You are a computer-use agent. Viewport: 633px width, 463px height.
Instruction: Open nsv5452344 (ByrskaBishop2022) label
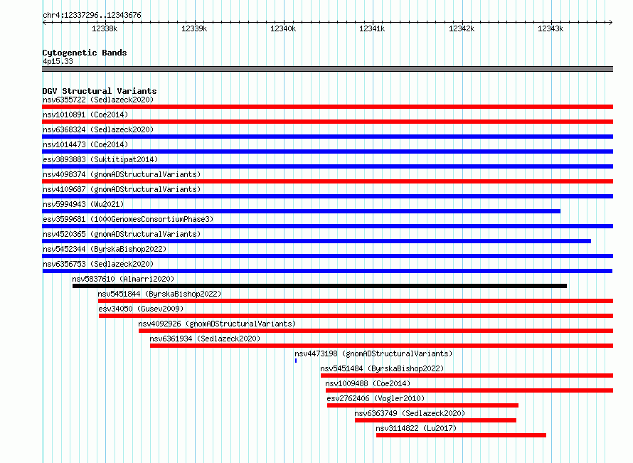point(105,249)
